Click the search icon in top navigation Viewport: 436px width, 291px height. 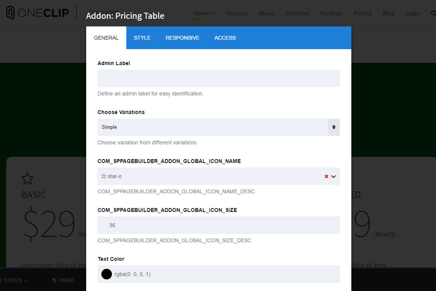pyautogui.click(x=433, y=14)
